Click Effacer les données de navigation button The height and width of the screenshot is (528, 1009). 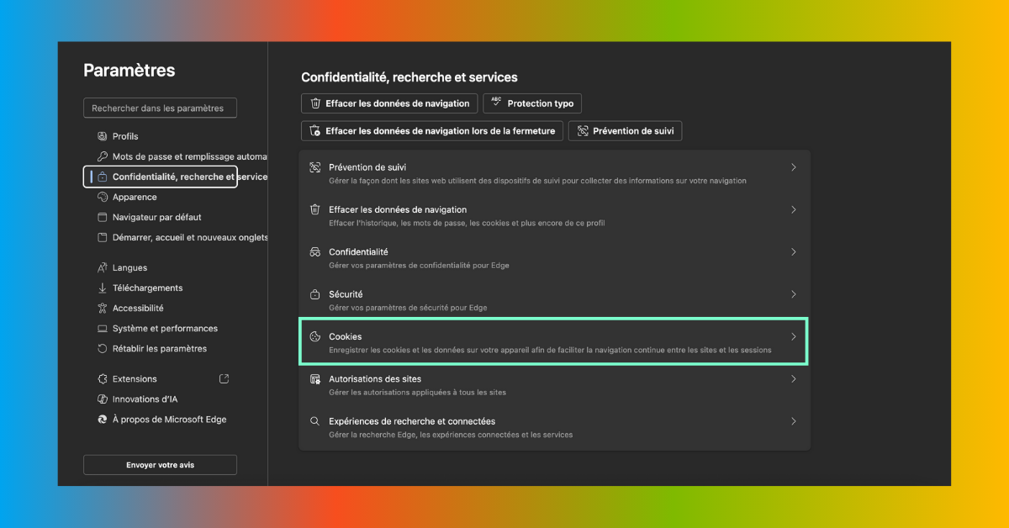389,103
